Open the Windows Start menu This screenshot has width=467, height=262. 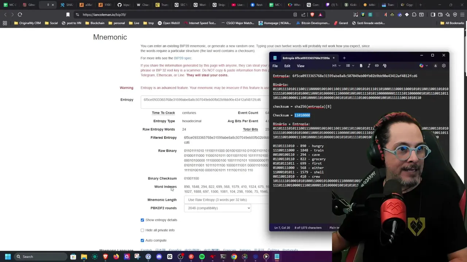(8, 257)
